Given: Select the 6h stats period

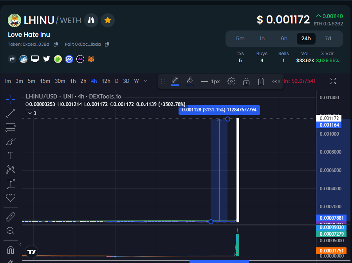Looking at the screenshot, I should [284, 39].
